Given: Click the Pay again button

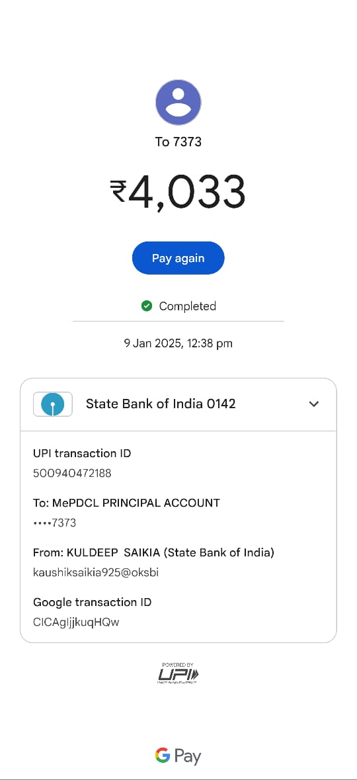Looking at the screenshot, I should tap(178, 258).
